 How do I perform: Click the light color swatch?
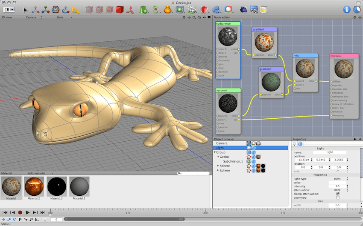tap(337, 182)
